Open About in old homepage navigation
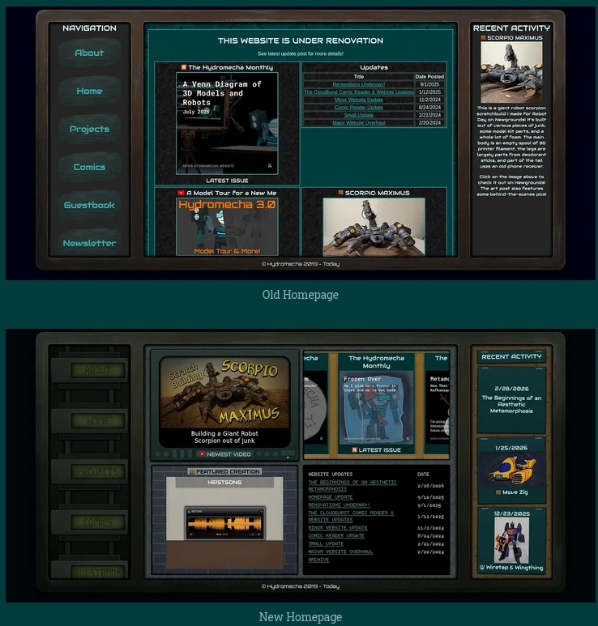The image size is (598, 626). tap(89, 53)
